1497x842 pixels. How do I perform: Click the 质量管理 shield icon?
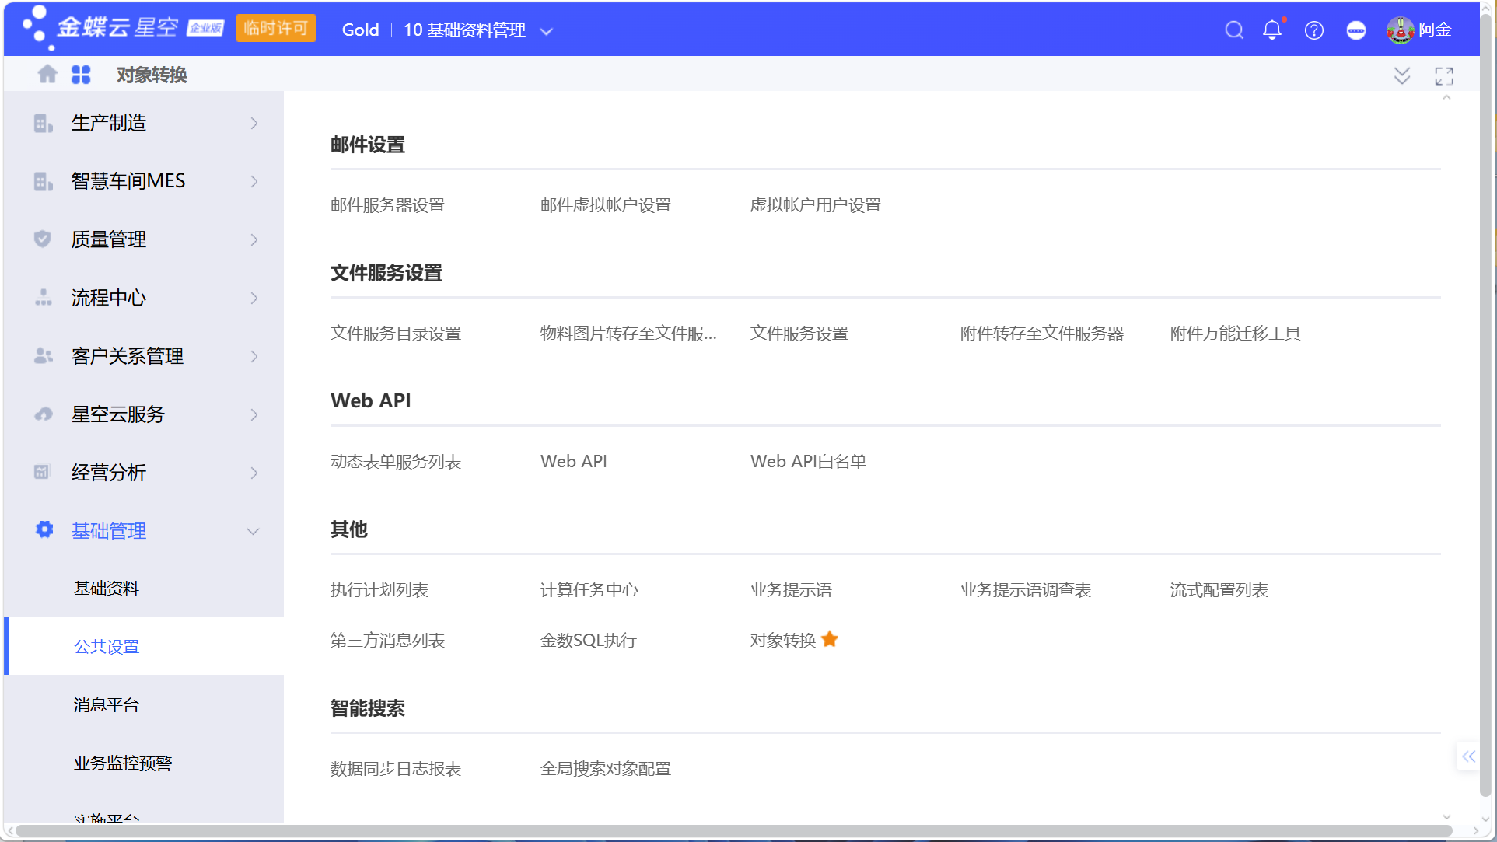click(43, 239)
